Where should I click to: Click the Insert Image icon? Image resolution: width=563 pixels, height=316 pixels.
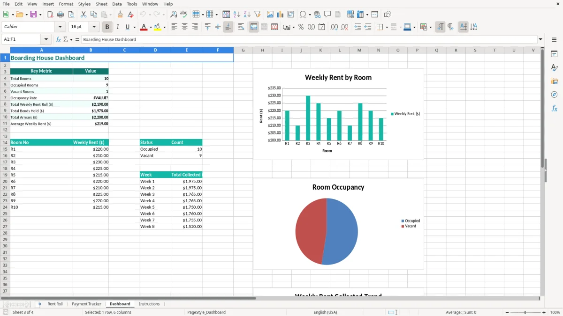coord(270,15)
